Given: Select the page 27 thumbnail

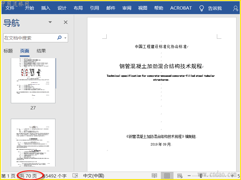Looking at the screenshot, I should 33,80.
